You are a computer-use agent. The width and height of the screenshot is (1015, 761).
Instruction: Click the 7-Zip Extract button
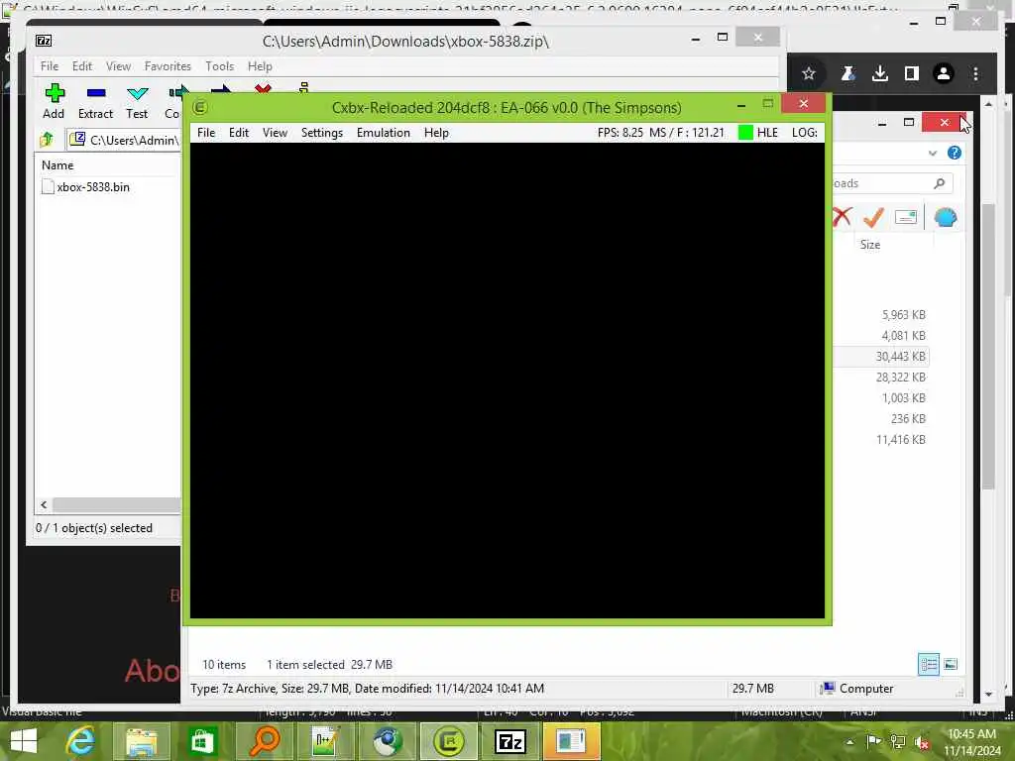tap(95, 102)
